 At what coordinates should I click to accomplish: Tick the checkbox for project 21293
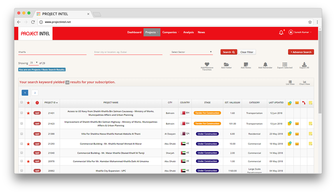point(22,143)
